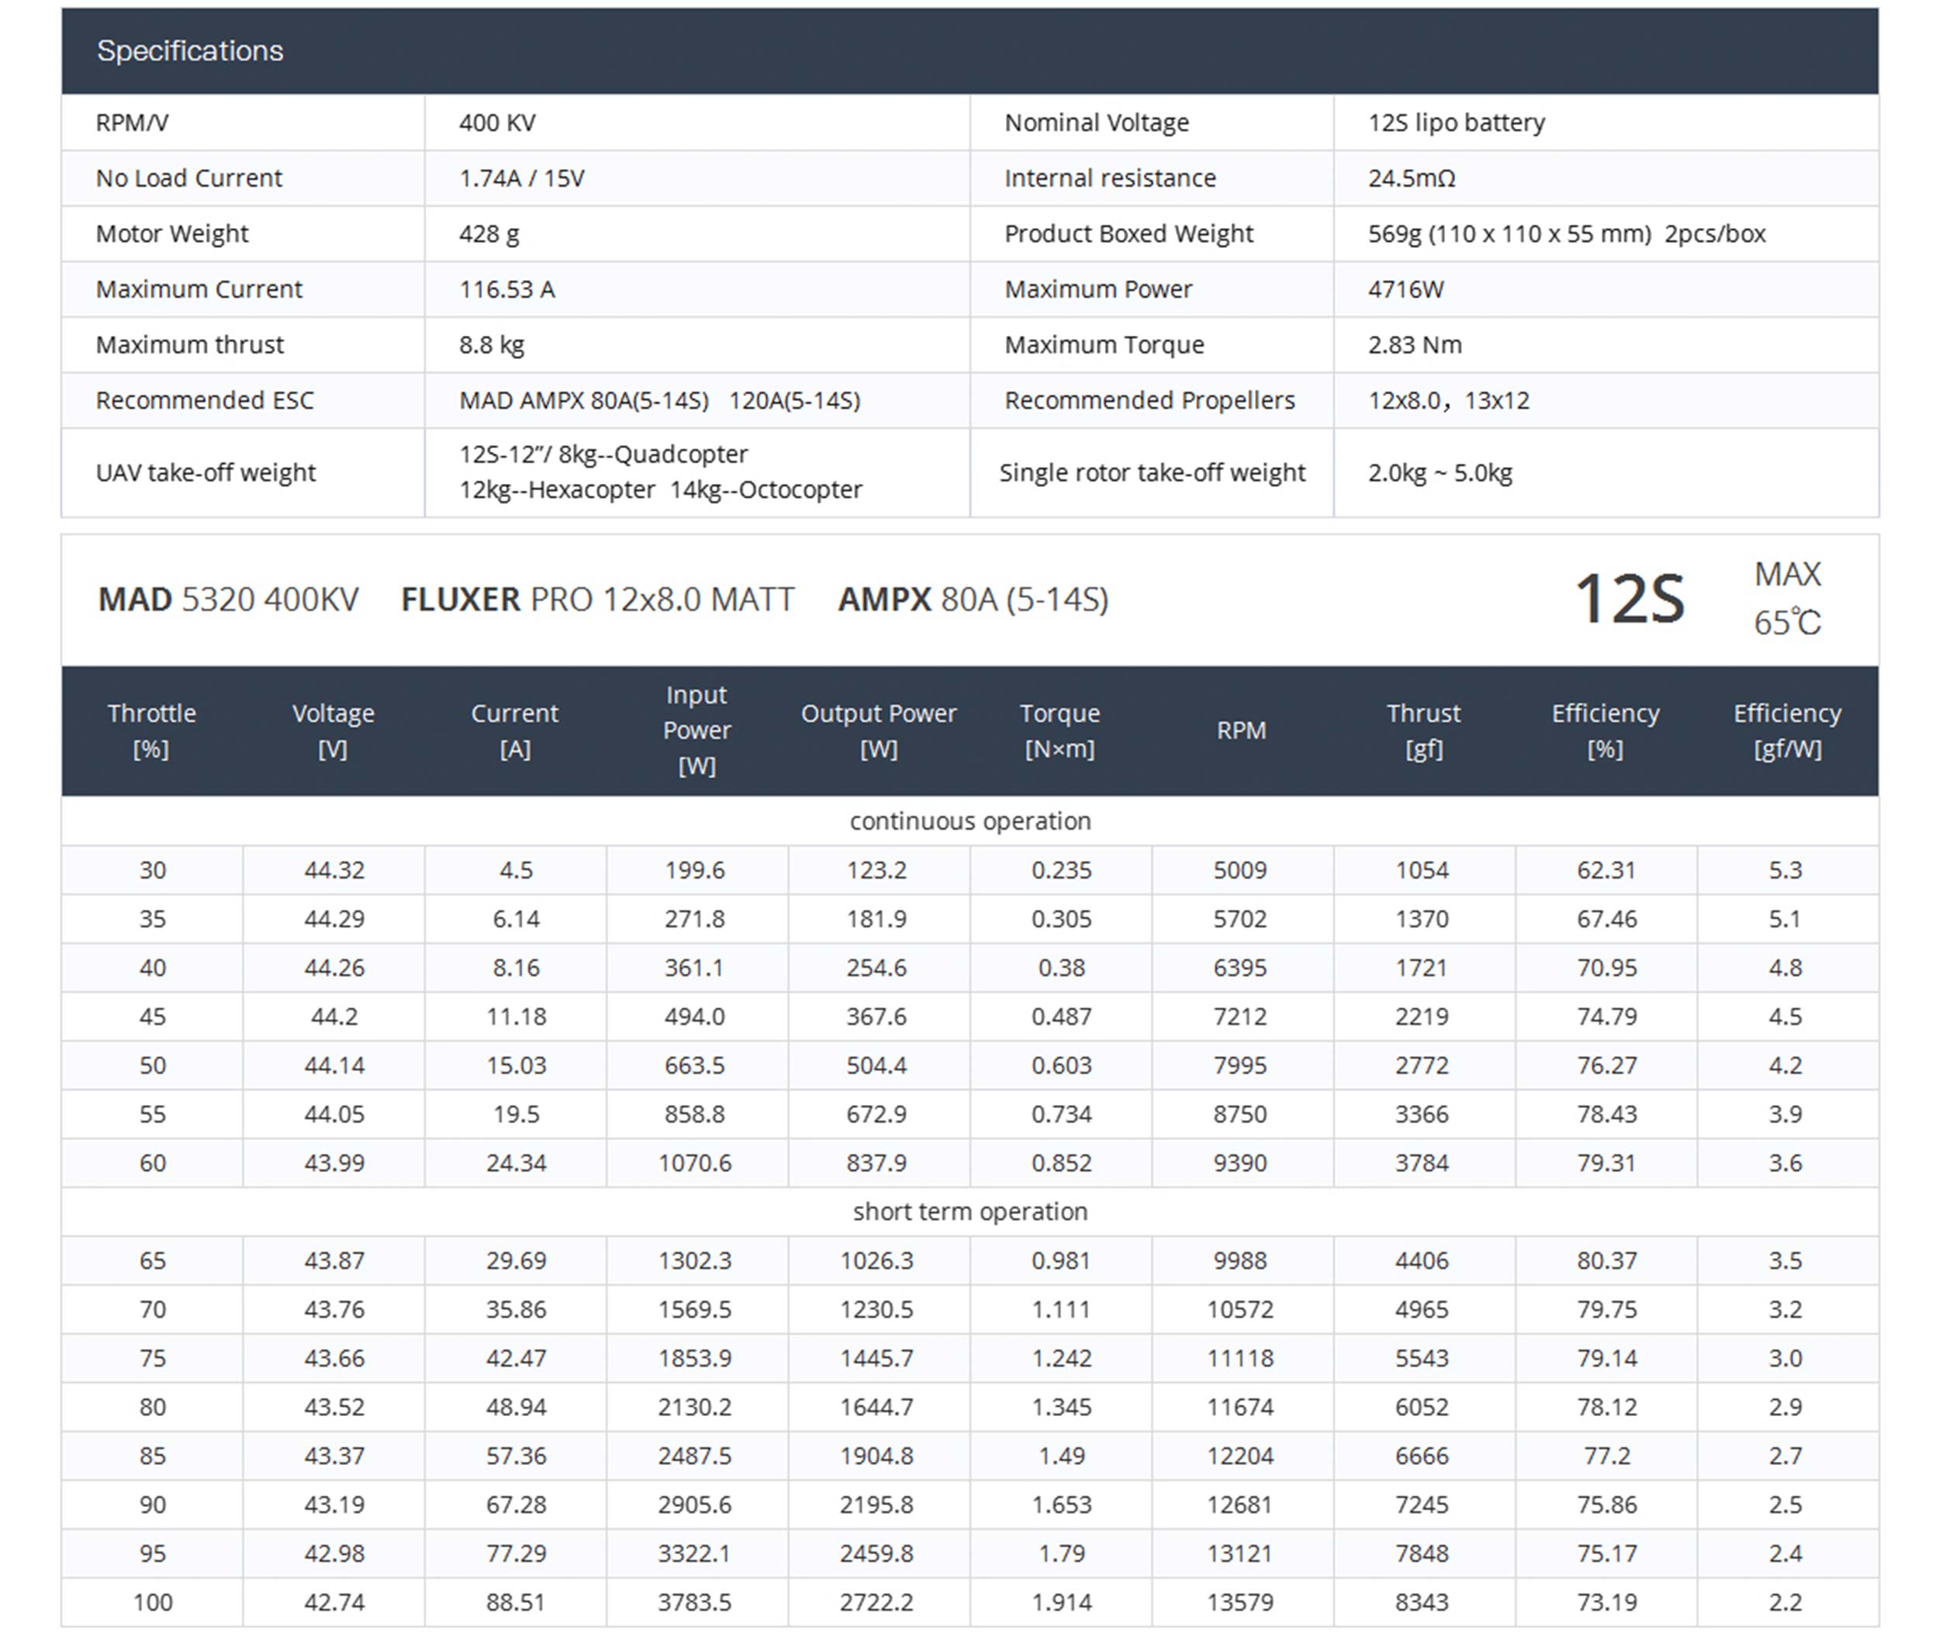Screen dimensions: 1939x1641
Task: Click the short term operation section row
Action: pos(969,1211)
